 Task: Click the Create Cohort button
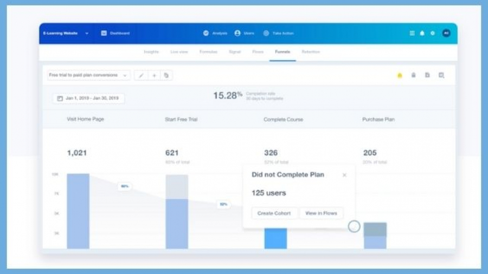(x=274, y=213)
